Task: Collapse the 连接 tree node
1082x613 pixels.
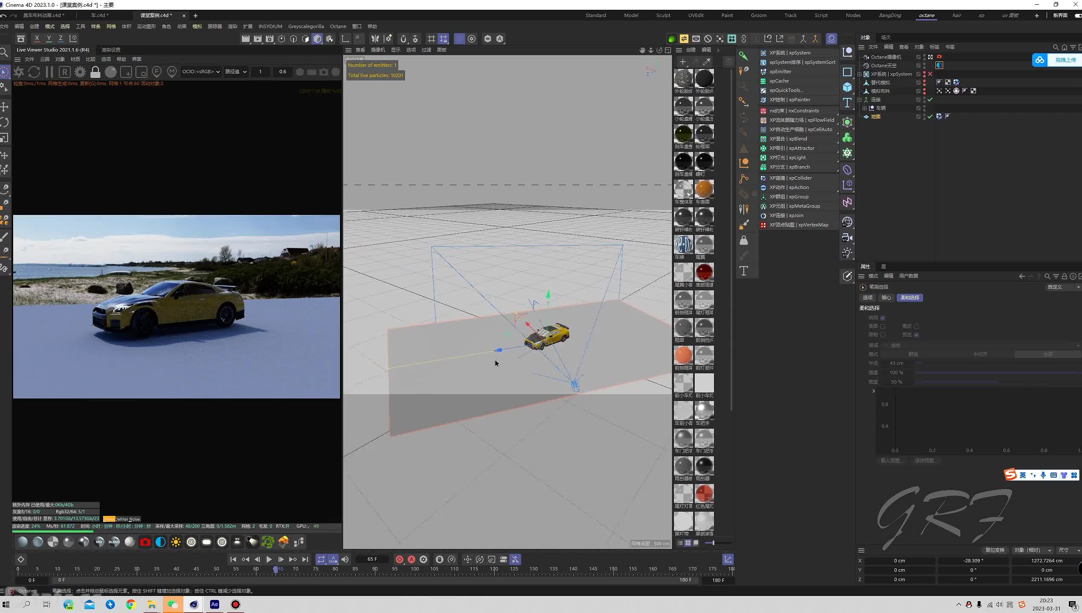Action: point(860,100)
